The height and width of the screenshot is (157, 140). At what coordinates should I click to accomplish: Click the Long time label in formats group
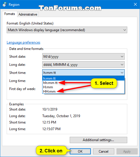[17, 81]
